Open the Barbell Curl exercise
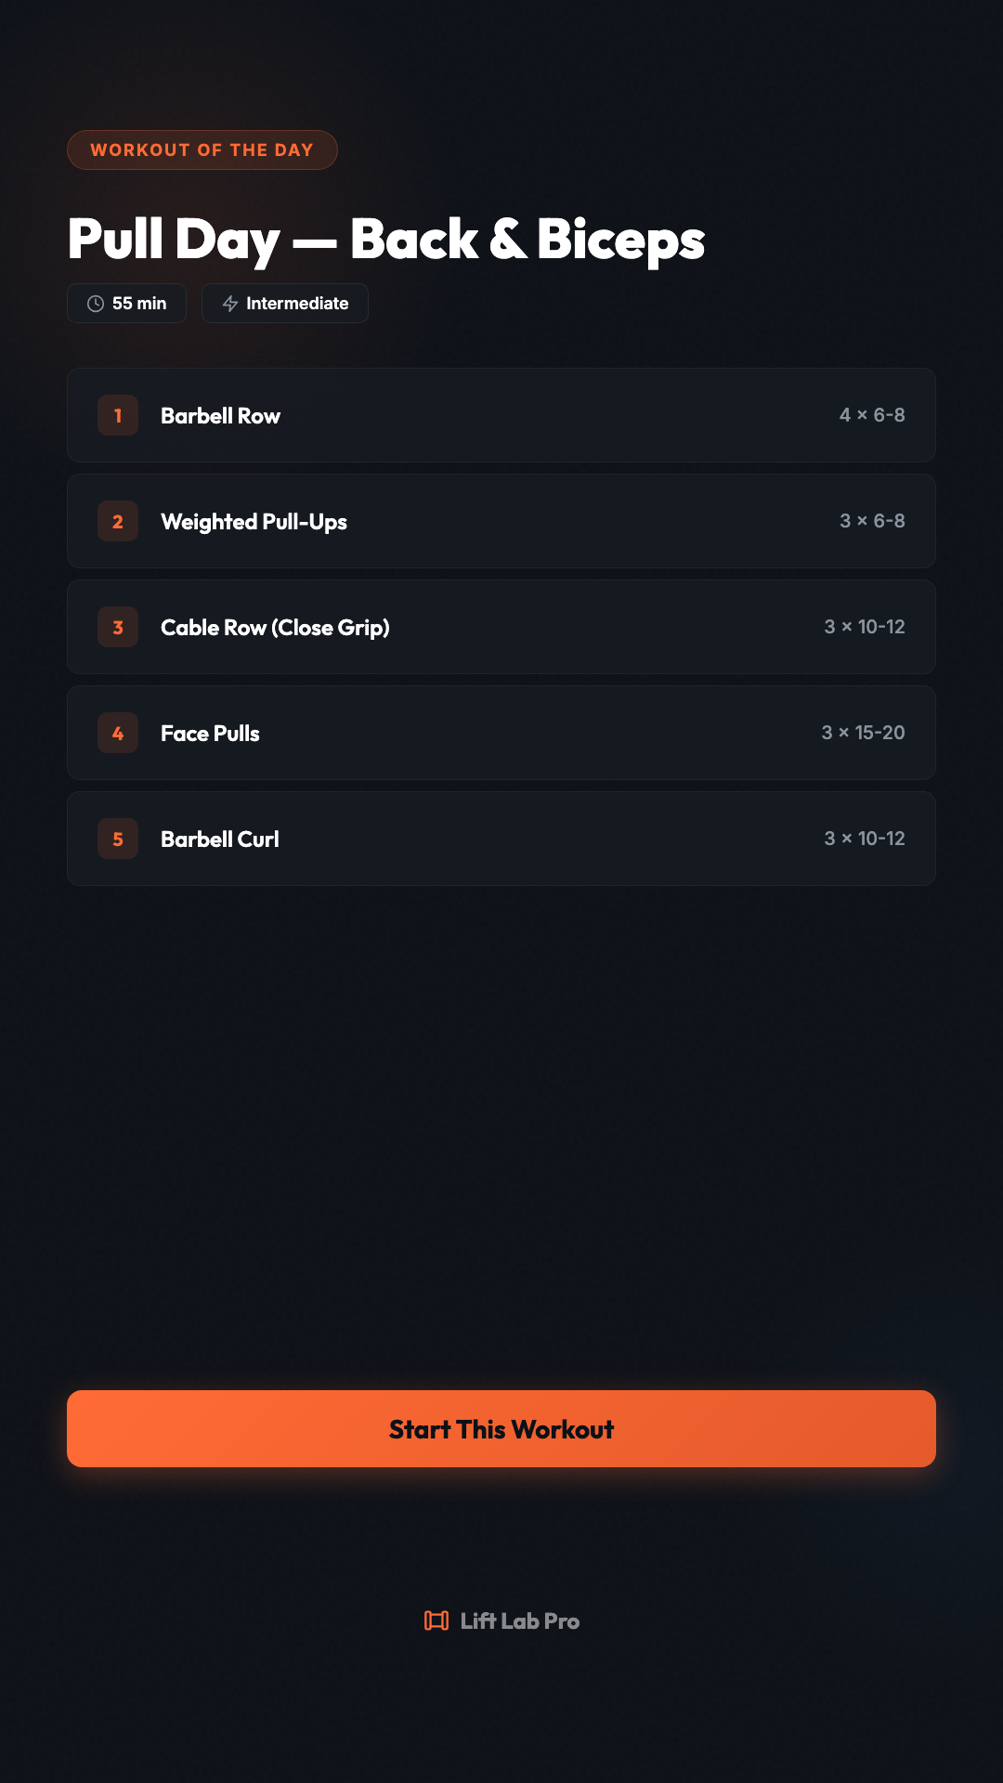The height and width of the screenshot is (1783, 1003). click(x=219, y=839)
